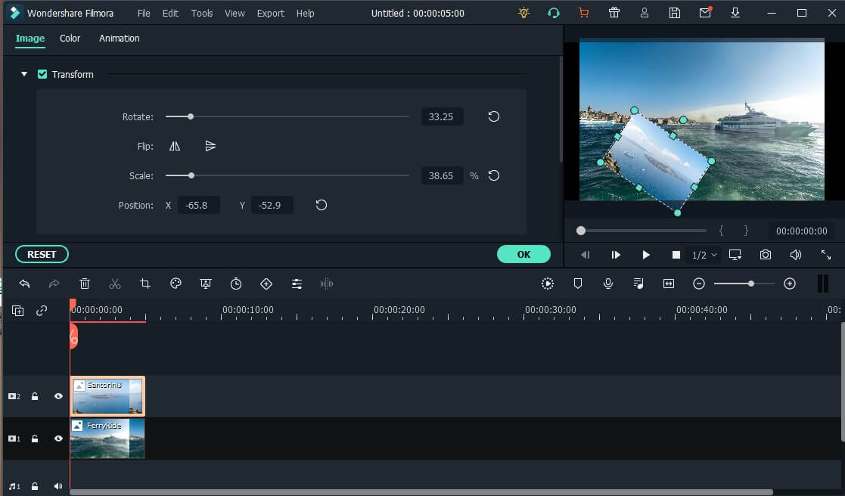The height and width of the screenshot is (496, 845).
Task: Mute audio track 1 speaker icon
Action: (58, 486)
